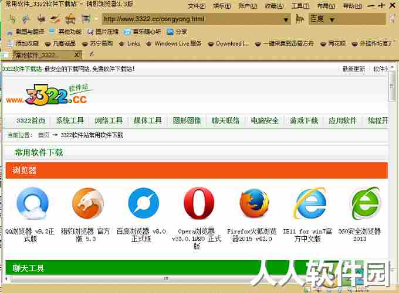Viewport: 399px width, 293px height.
Task: Click the Firefox fox icon
Action: pos(255,203)
